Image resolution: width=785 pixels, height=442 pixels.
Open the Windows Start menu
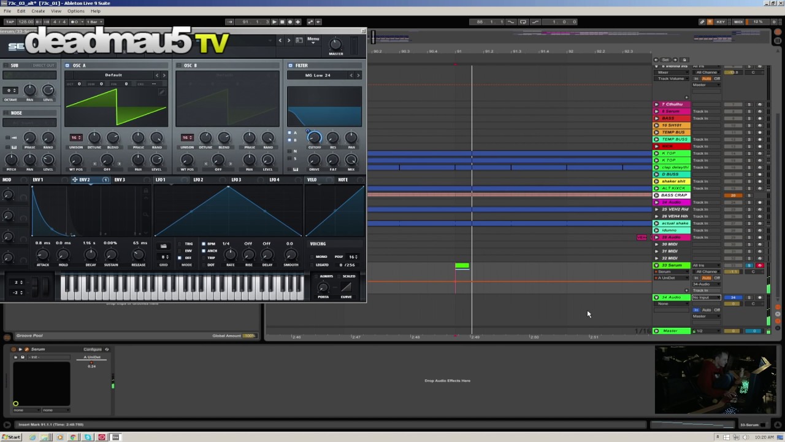11,437
